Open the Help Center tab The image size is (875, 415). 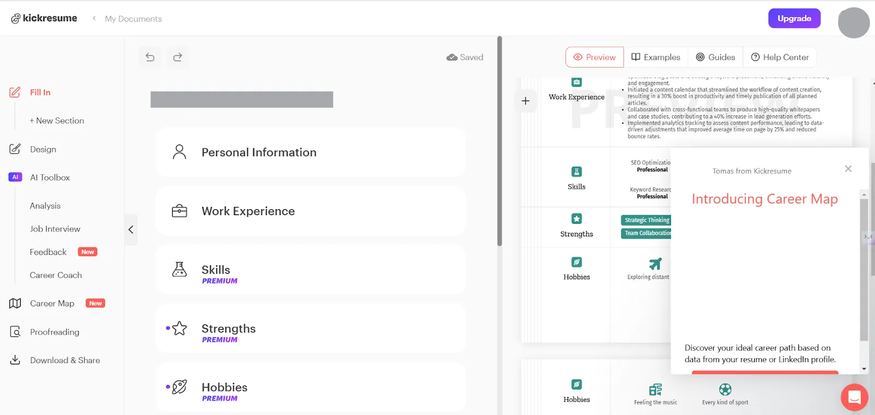[x=780, y=57]
